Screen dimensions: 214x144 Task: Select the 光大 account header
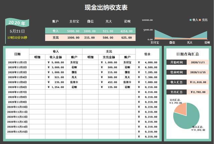[x=108, y=21]
